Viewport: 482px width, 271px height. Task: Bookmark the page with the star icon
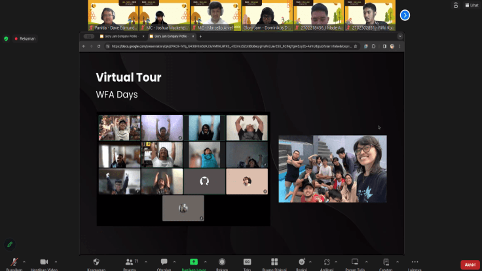(x=355, y=46)
